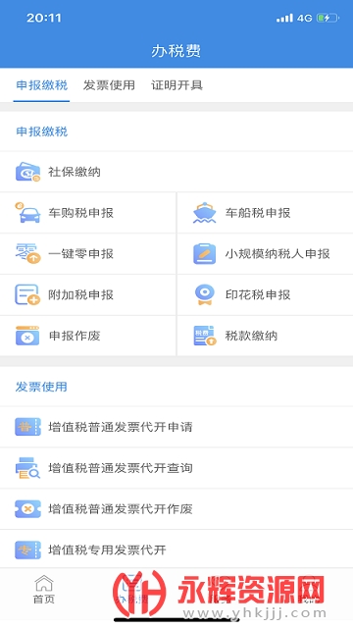The height and width of the screenshot is (628, 353).
Task: Tap the battery charging status icon
Action: (328, 18)
